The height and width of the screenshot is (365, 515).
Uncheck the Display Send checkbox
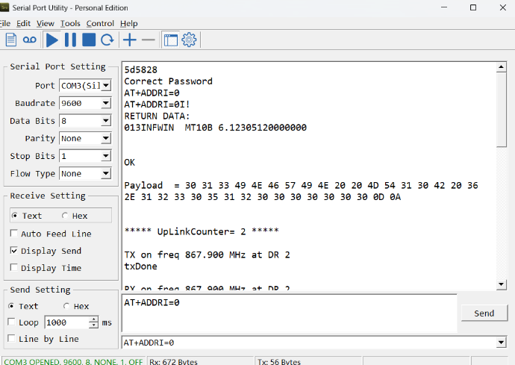point(13,251)
